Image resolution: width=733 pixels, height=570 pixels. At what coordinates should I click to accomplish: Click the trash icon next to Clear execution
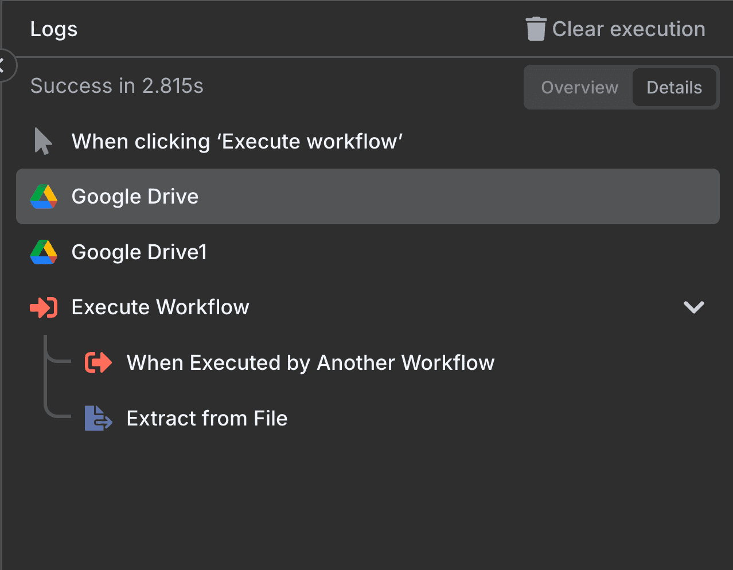[x=535, y=28]
